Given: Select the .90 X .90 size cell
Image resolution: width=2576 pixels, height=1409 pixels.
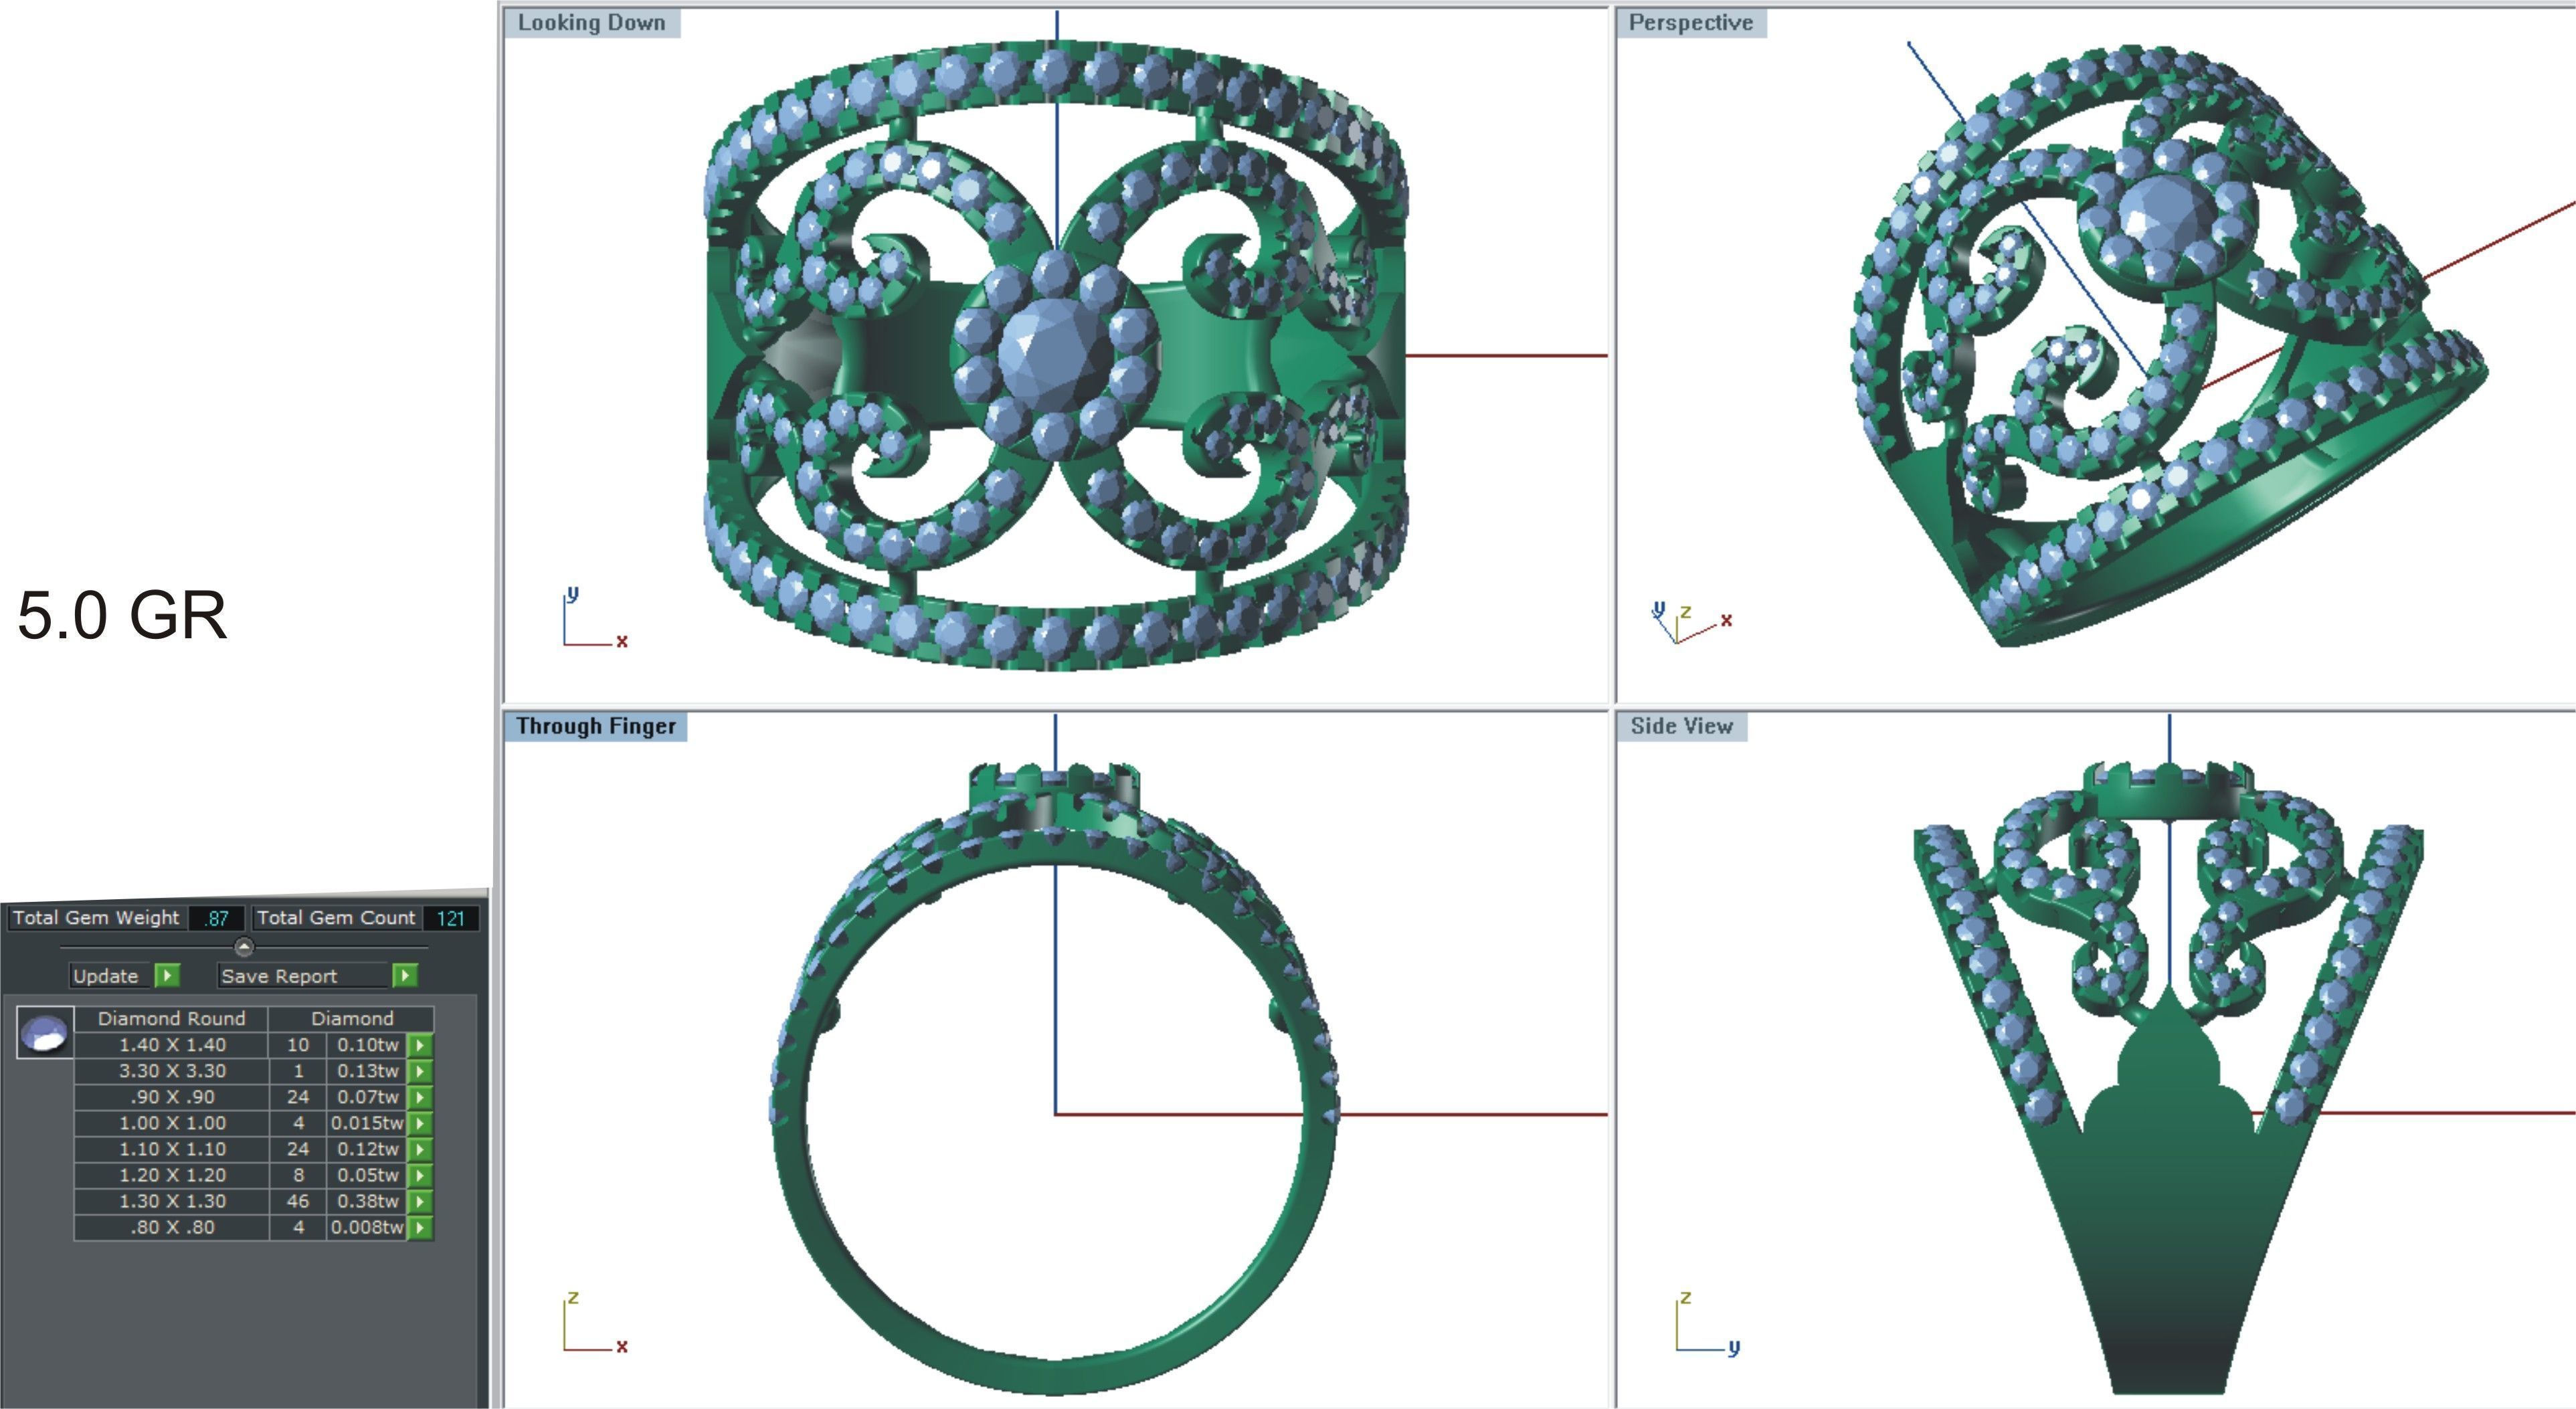Looking at the screenshot, I should [172, 1097].
